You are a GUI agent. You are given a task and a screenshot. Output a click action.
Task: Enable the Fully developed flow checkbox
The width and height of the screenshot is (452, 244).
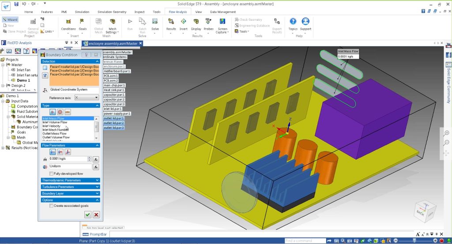coord(51,174)
